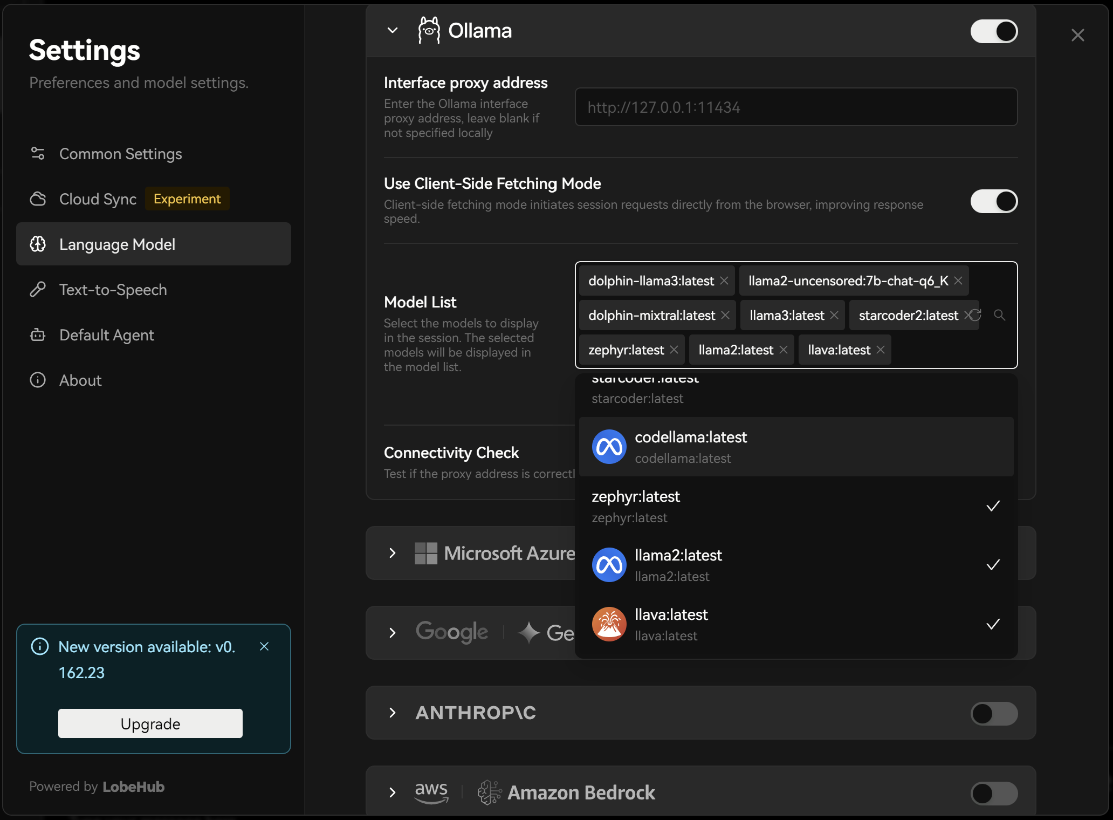The height and width of the screenshot is (820, 1113).
Task: Disable the Ollama provider toggle
Action: pyautogui.click(x=994, y=31)
